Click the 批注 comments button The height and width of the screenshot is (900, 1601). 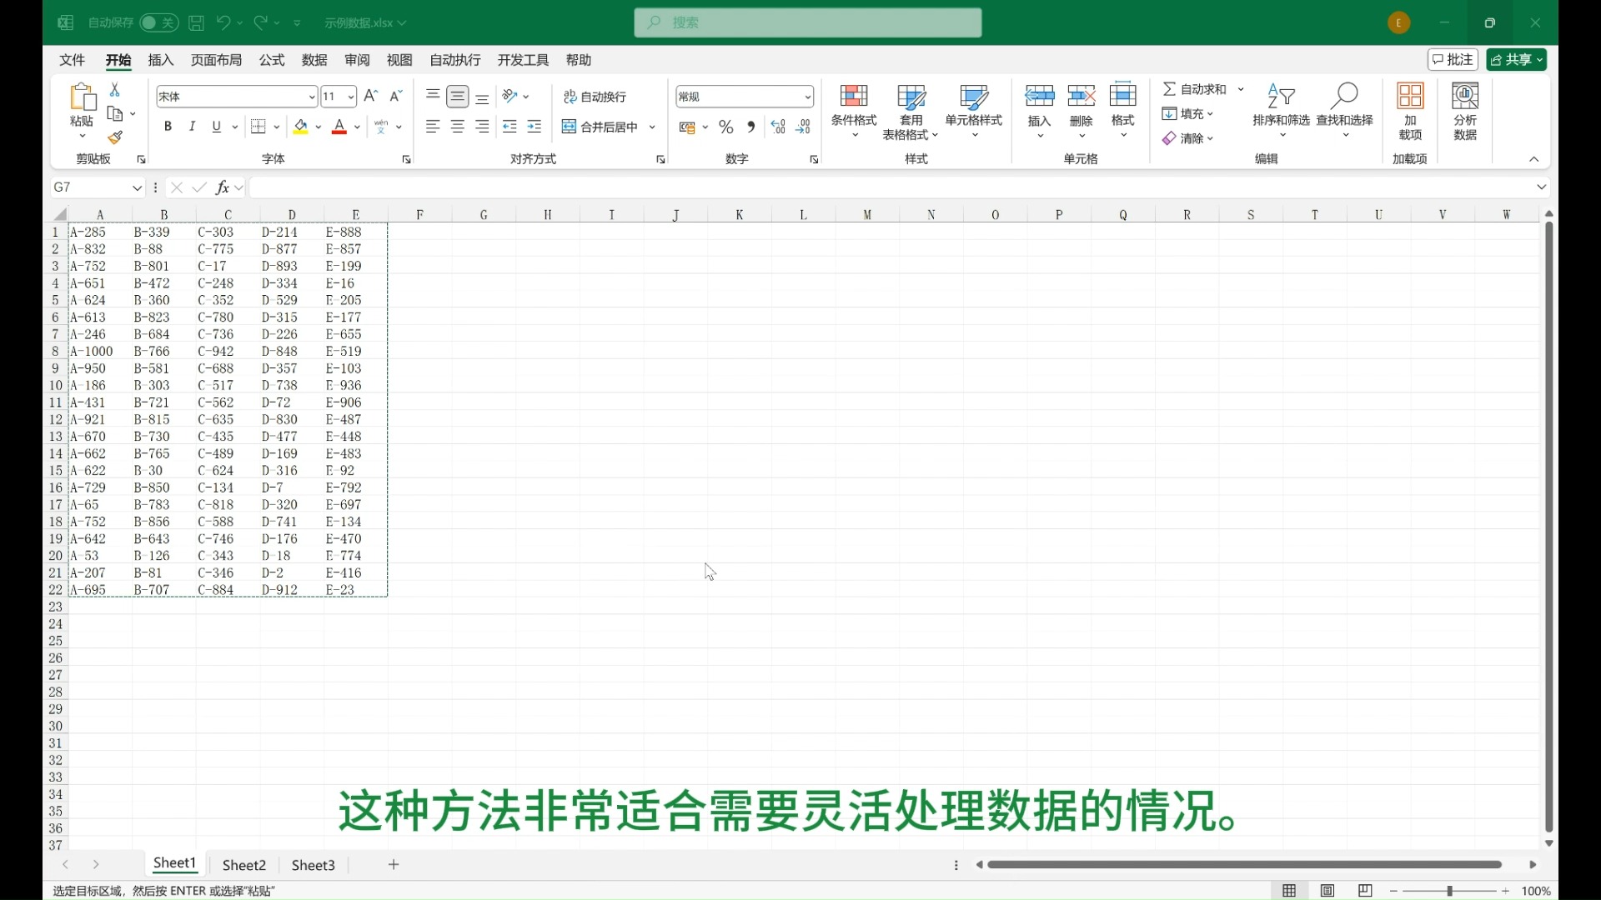(x=1453, y=59)
